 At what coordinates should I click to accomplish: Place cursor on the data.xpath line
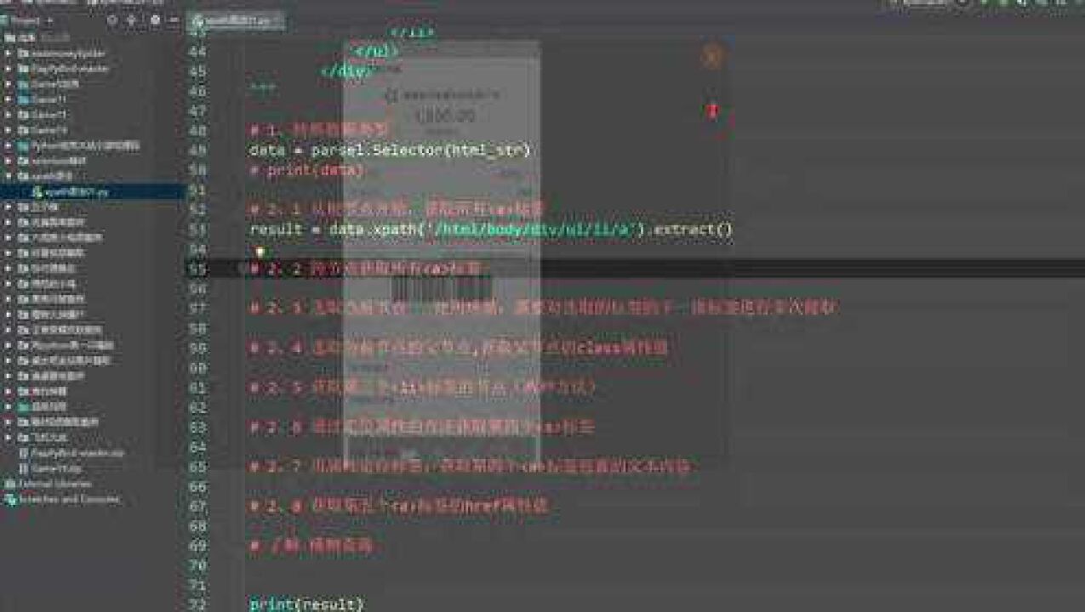(491, 229)
